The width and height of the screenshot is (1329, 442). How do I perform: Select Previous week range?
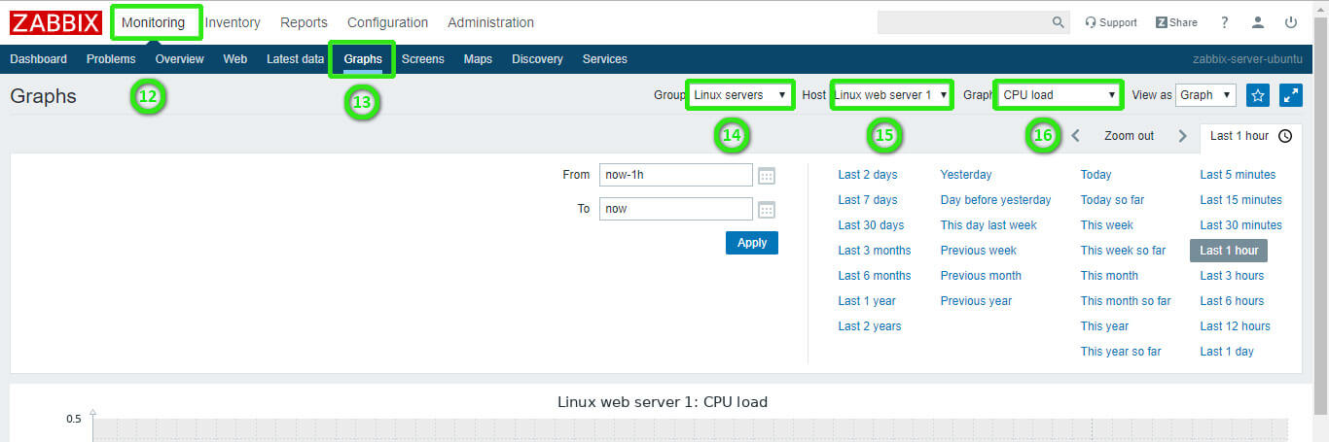point(979,251)
